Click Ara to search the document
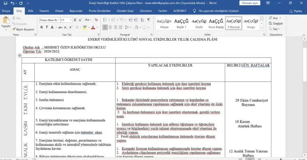This screenshot has width=307, height=160. [x=273, y=18]
